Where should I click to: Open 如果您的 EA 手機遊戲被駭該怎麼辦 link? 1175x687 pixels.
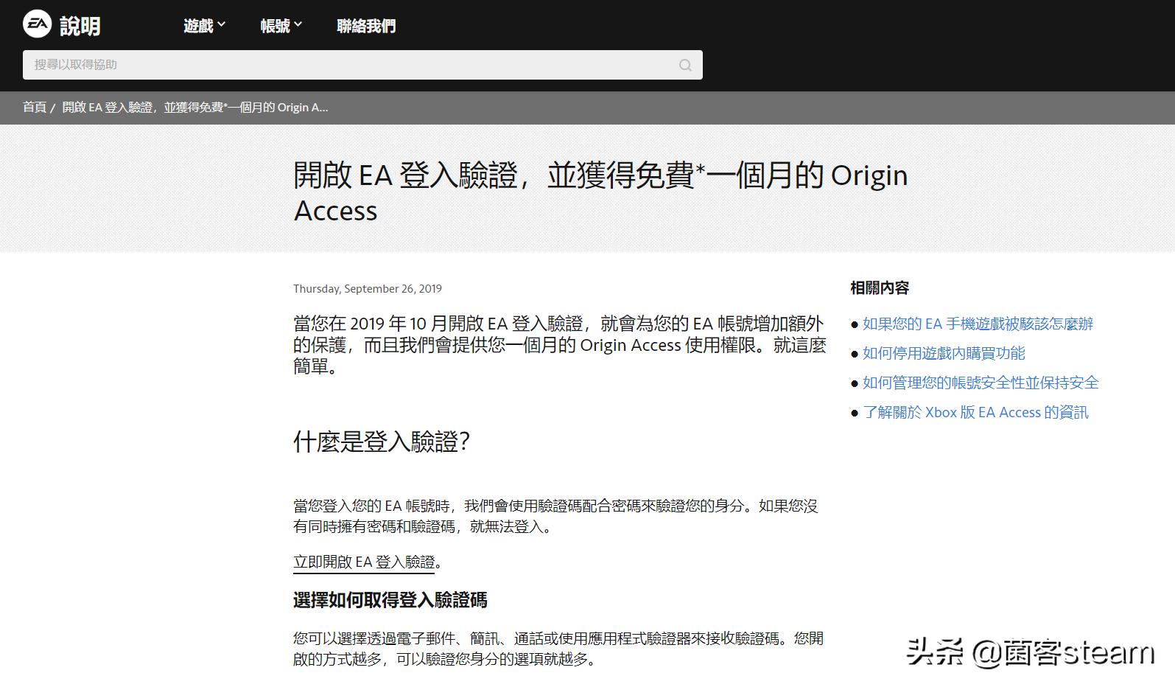pyautogui.click(x=978, y=324)
